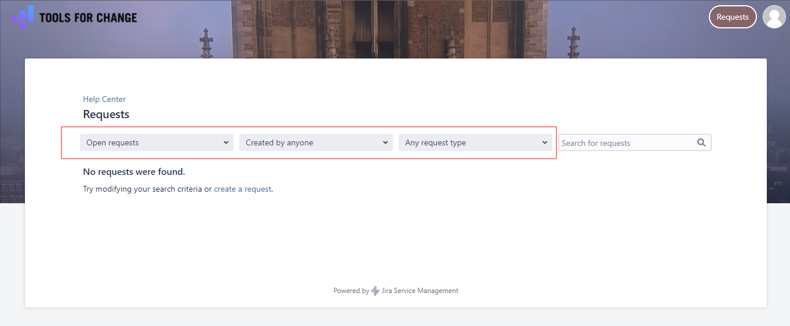
Task: Expand the Any request type dropdown
Action: [x=469, y=142]
